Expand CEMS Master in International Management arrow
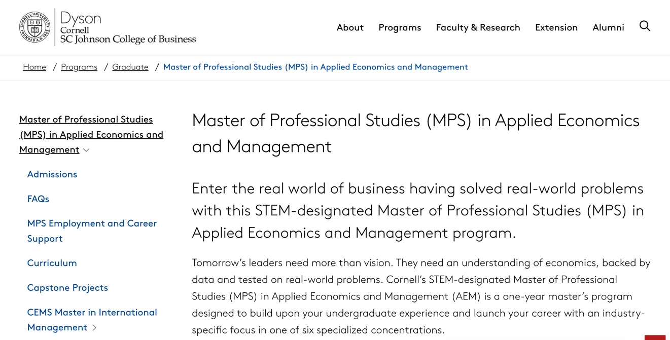Screen dimensions: 670x340 pos(94,328)
